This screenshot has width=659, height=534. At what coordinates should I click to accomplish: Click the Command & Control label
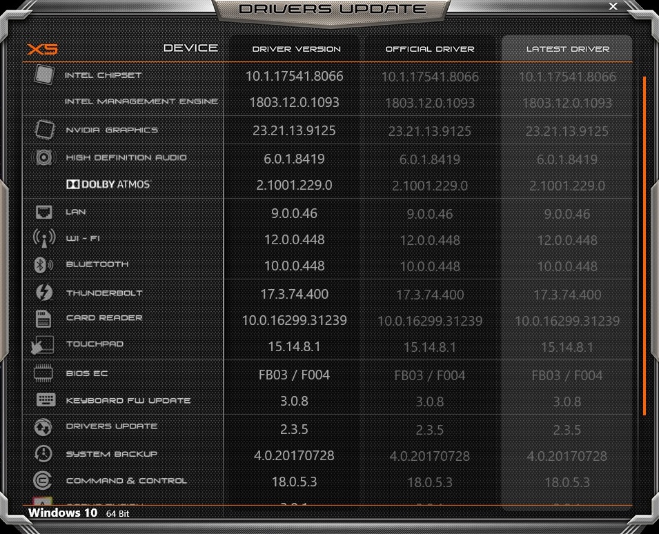[x=126, y=481]
